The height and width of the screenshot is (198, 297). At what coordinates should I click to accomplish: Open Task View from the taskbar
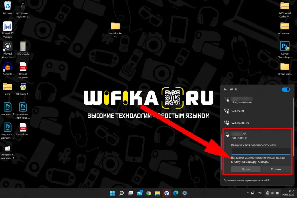[131, 193]
